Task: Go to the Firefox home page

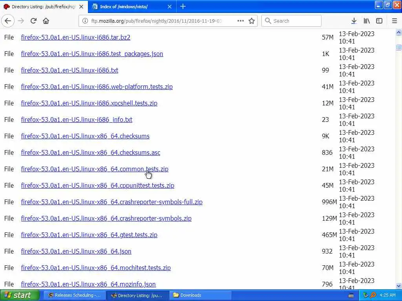Action: tap(46, 21)
